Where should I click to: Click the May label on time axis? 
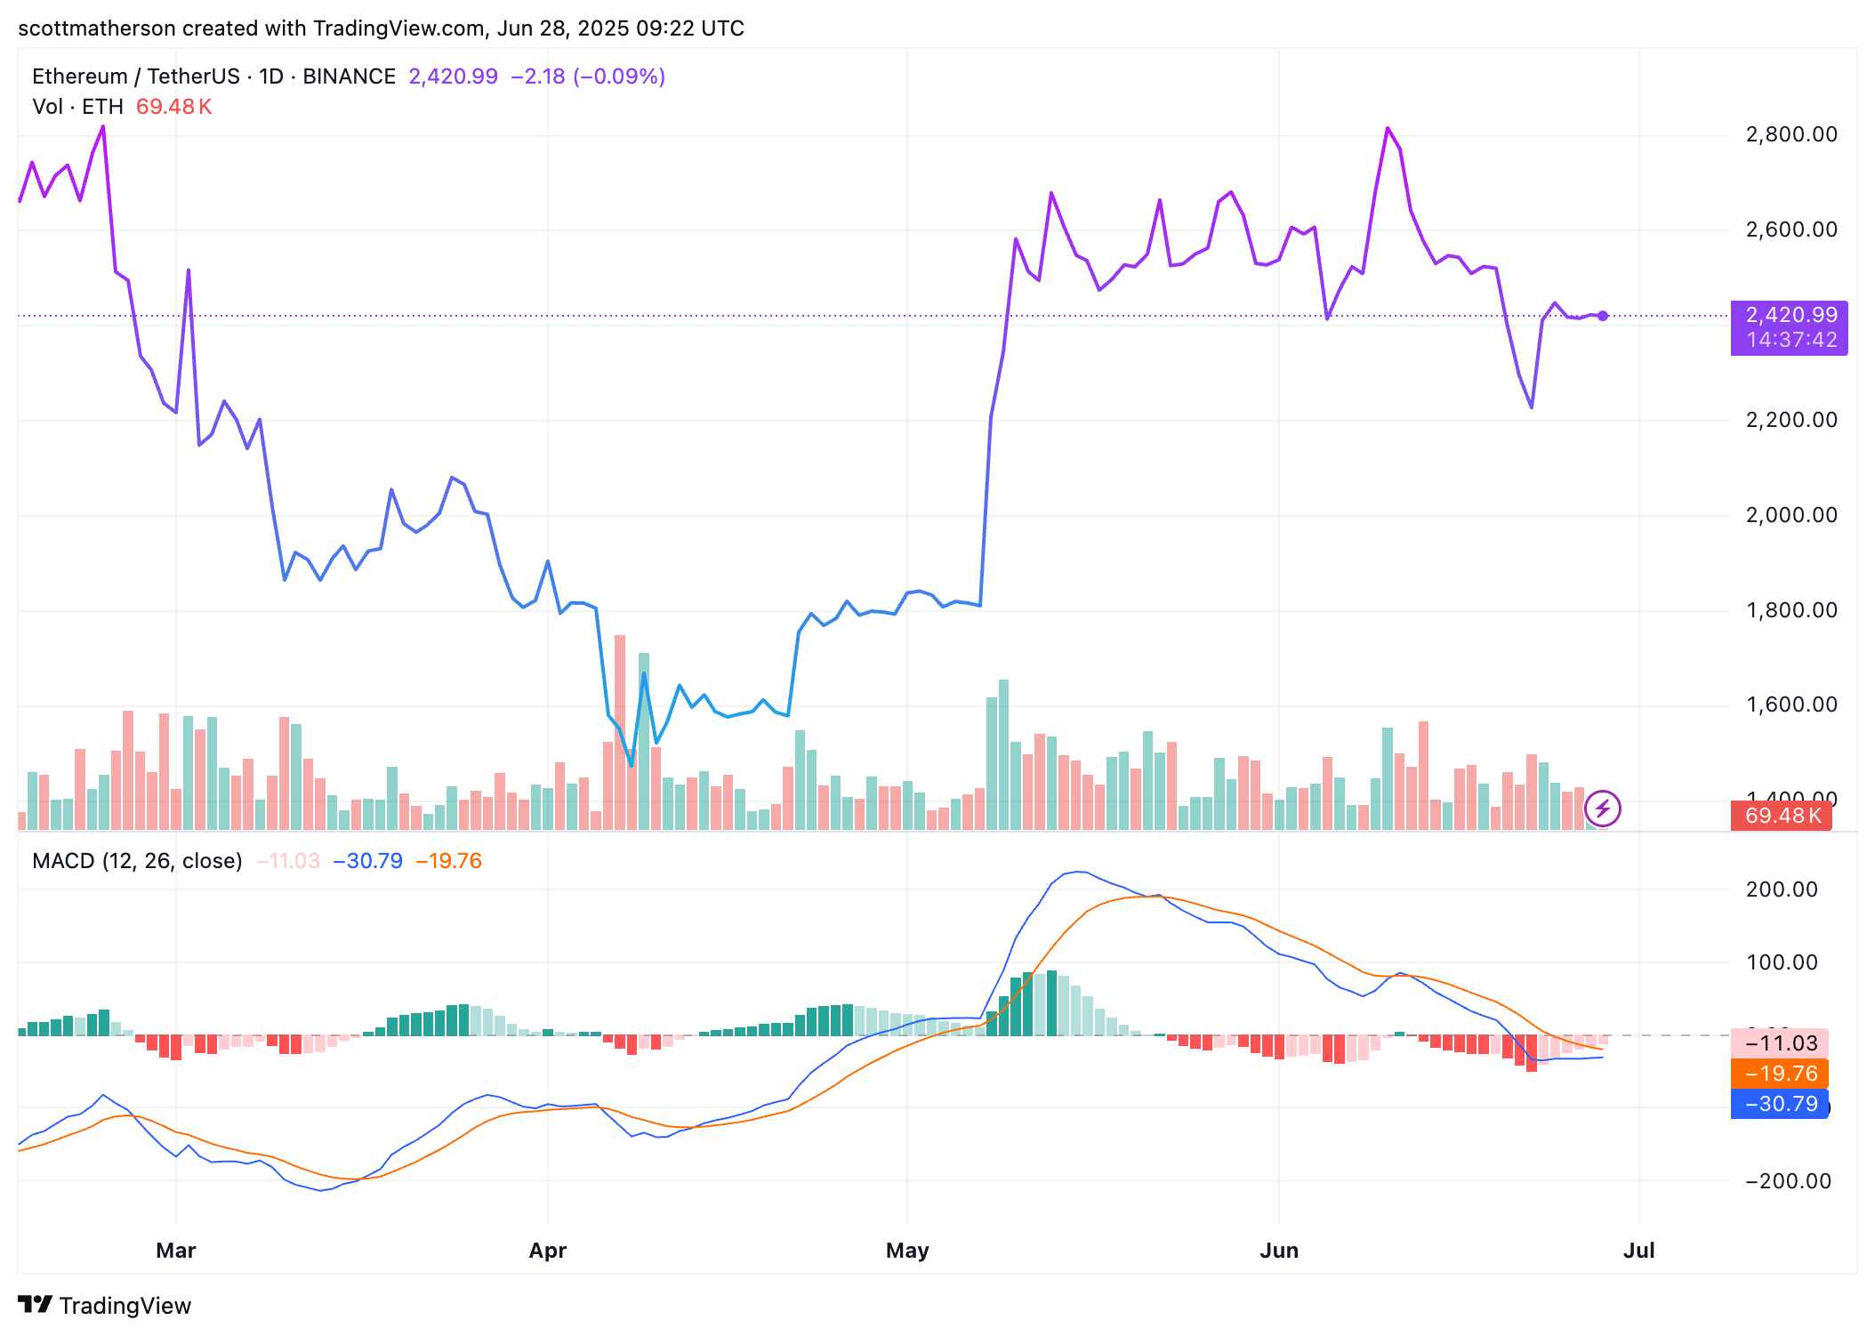pyautogui.click(x=907, y=1250)
